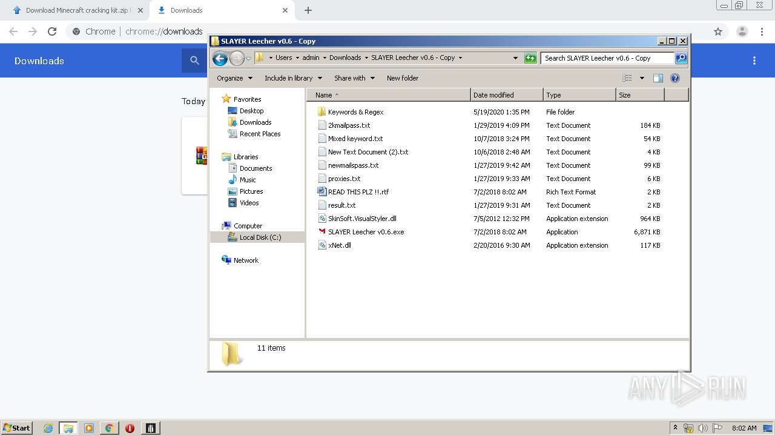Open Chrome profile avatar
The height and width of the screenshot is (436, 775).
pyautogui.click(x=742, y=31)
